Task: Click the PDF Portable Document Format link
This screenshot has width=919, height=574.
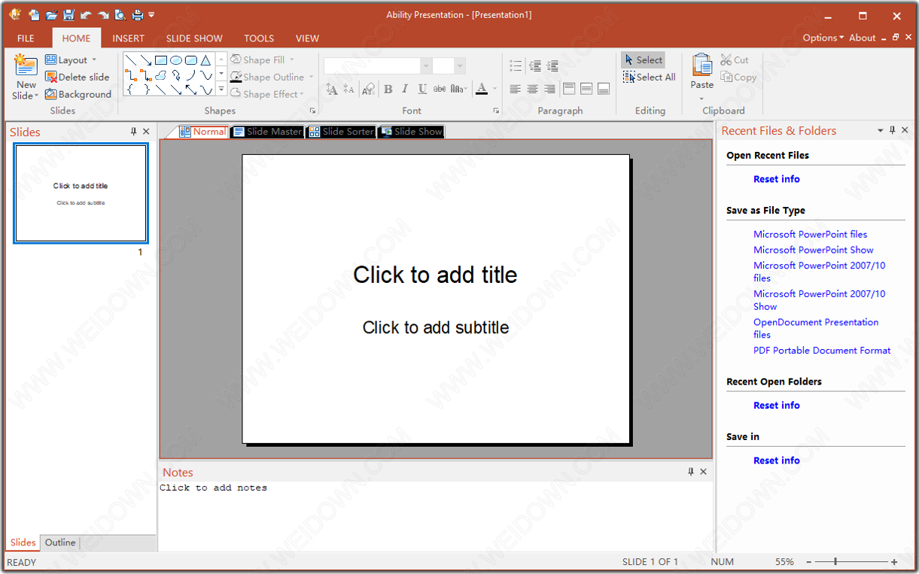Action: [821, 351]
